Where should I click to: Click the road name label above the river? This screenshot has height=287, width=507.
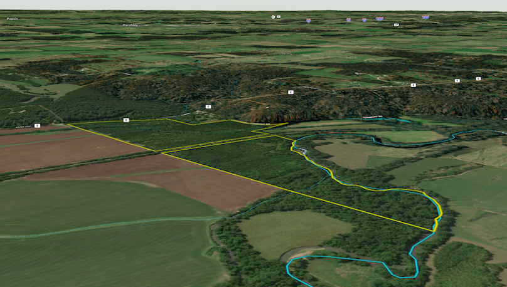tap(375, 117)
